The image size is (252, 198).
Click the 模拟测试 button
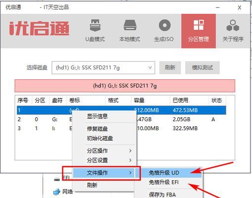pos(203,68)
